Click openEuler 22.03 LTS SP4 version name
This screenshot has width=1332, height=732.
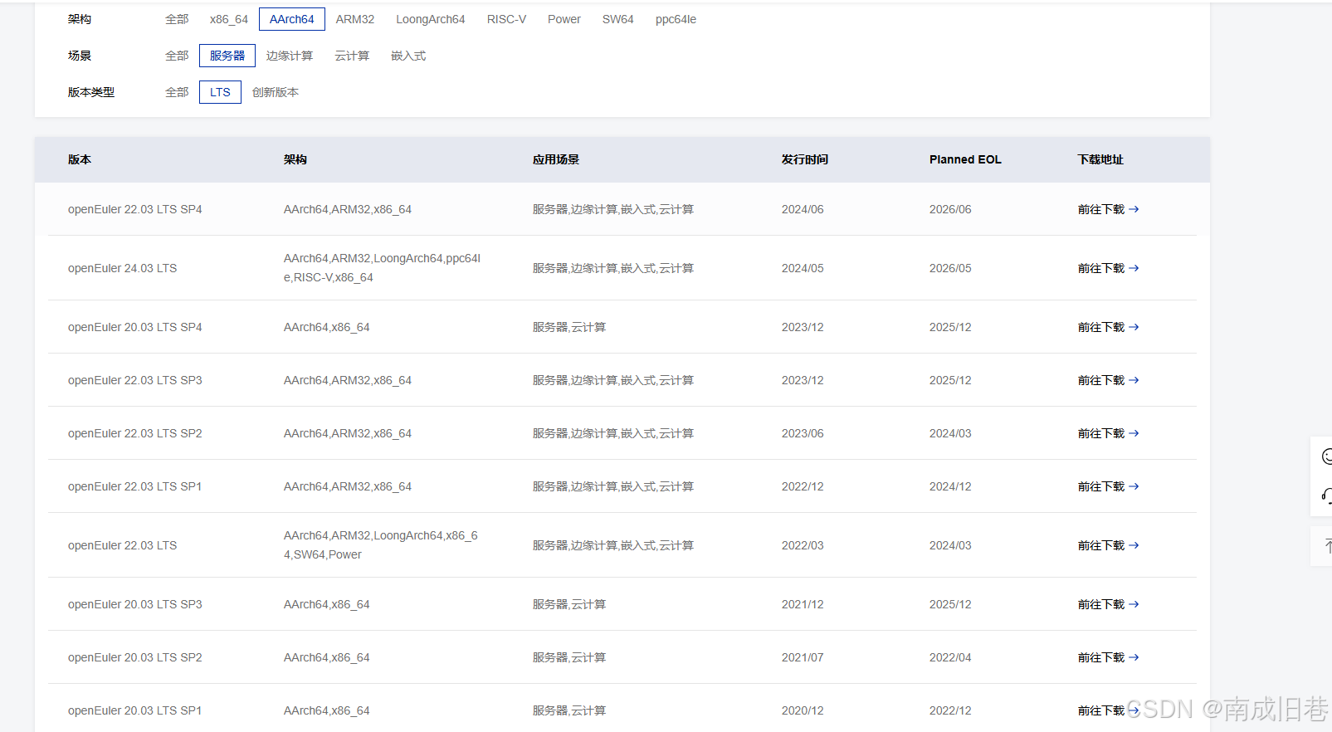tap(135, 209)
